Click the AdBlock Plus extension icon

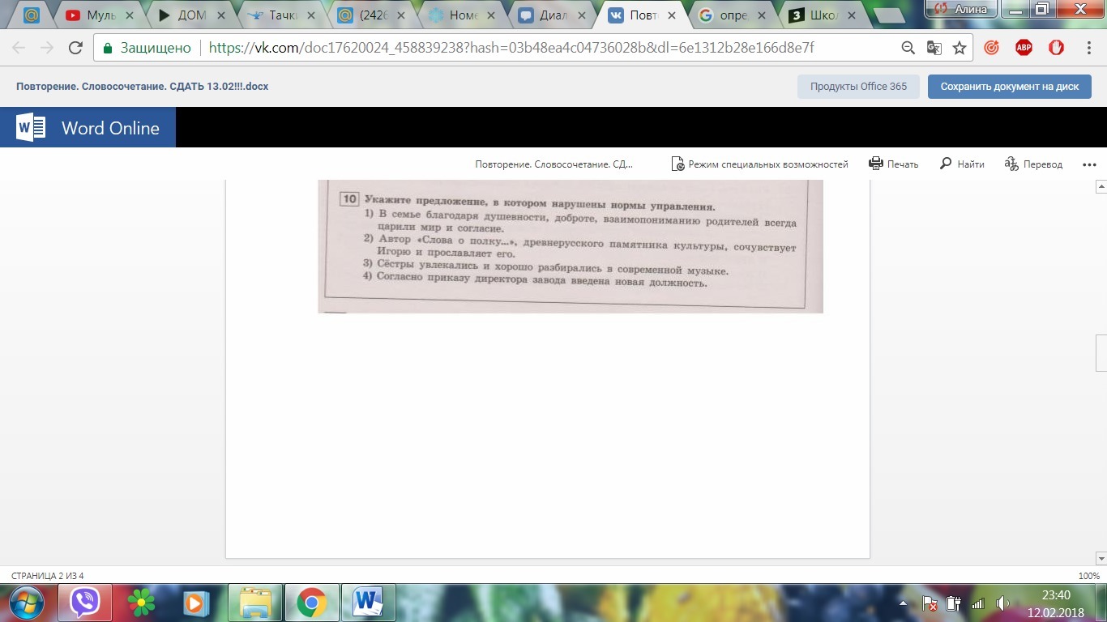coord(1024,48)
